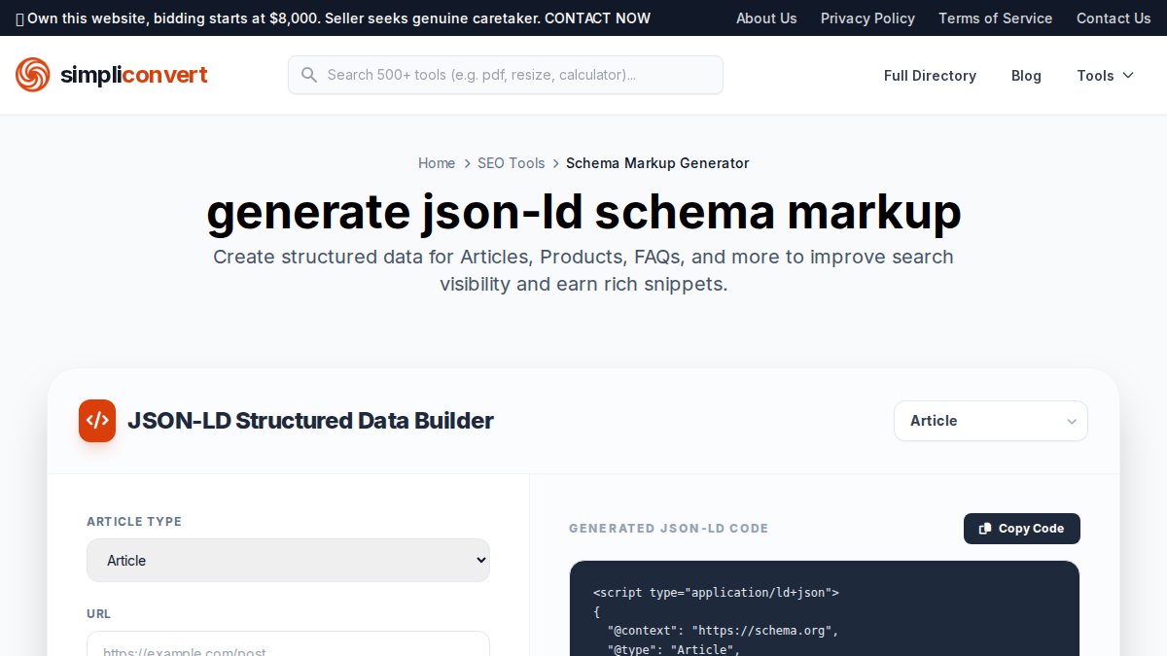Open the Article schema dropdown in card header
The width and height of the screenshot is (1167, 656).
990,421
